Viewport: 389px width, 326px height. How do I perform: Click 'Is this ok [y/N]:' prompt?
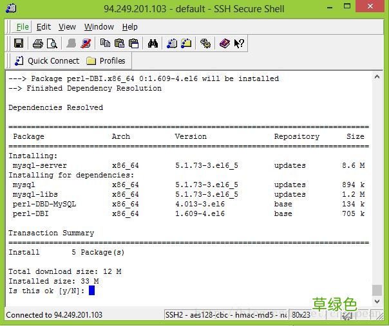(46, 291)
